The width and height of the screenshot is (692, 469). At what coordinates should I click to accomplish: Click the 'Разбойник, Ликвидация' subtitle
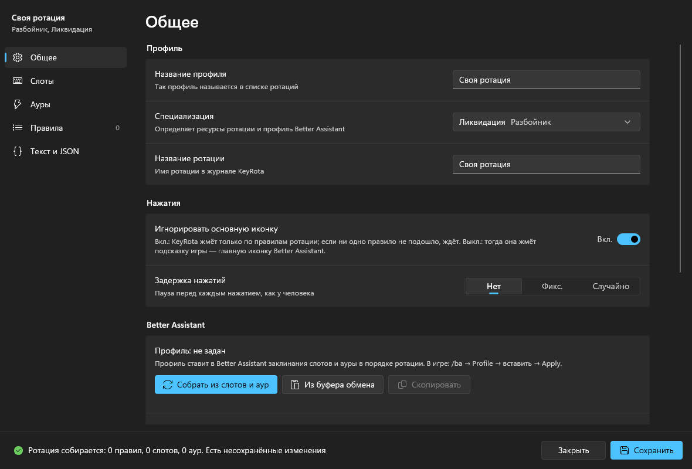[x=52, y=29]
